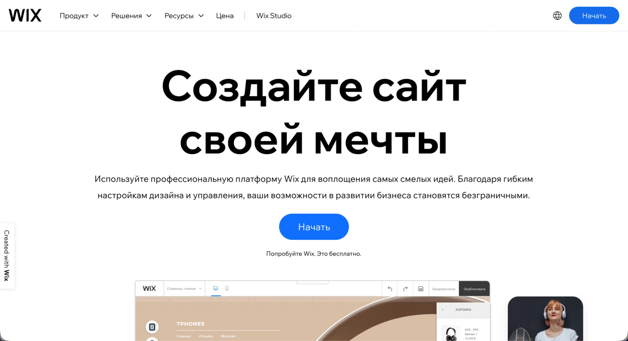This screenshot has height=341, width=628.
Task: Open the Цена page
Action: coord(225,15)
